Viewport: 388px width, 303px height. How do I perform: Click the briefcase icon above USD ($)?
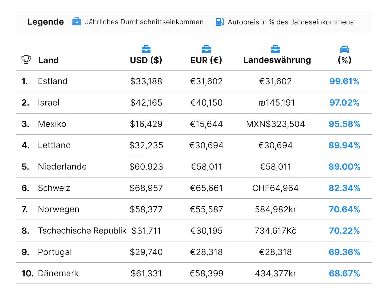point(146,49)
